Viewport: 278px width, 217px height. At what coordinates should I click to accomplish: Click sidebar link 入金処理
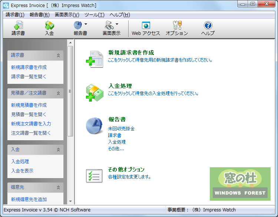tap(20, 161)
